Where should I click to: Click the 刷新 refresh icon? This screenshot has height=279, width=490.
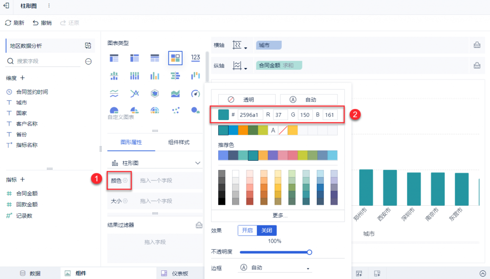click(x=8, y=23)
